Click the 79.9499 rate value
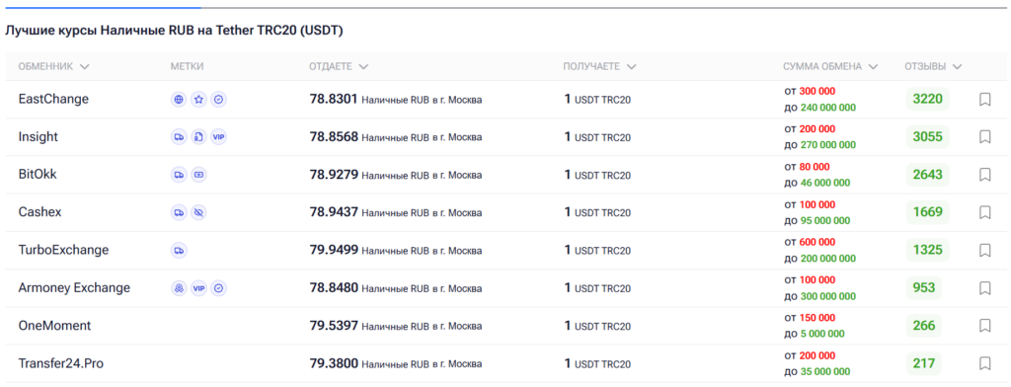 click(x=334, y=250)
